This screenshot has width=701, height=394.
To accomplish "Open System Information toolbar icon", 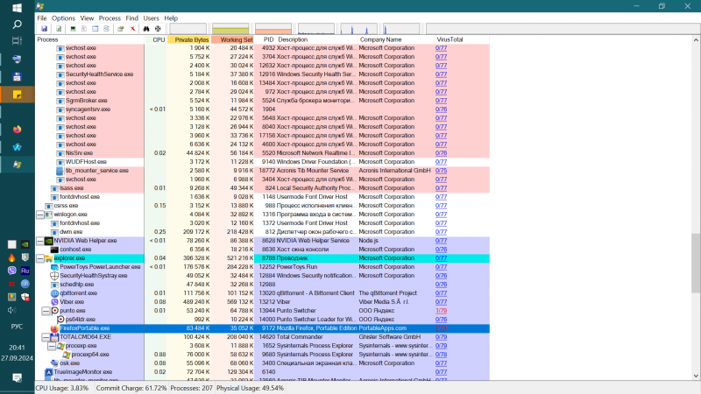I will [x=73, y=29].
